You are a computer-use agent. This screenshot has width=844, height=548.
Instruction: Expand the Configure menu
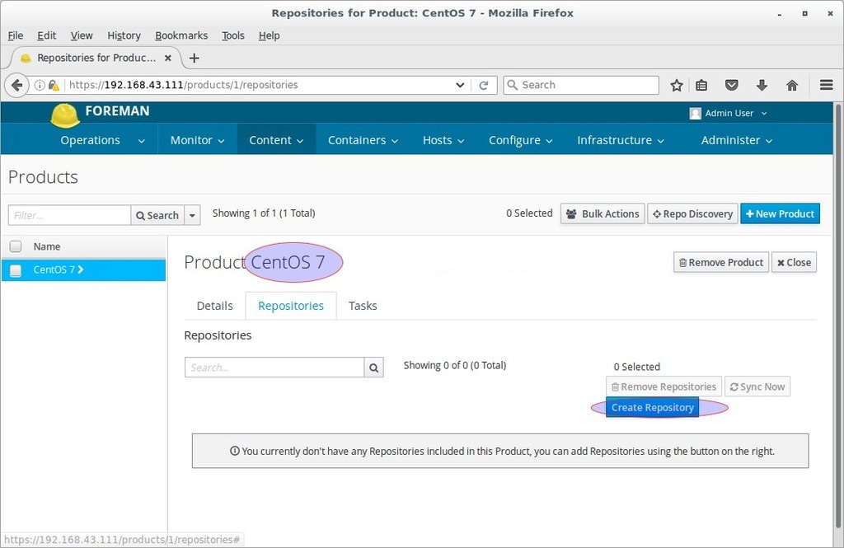[x=521, y=140]
